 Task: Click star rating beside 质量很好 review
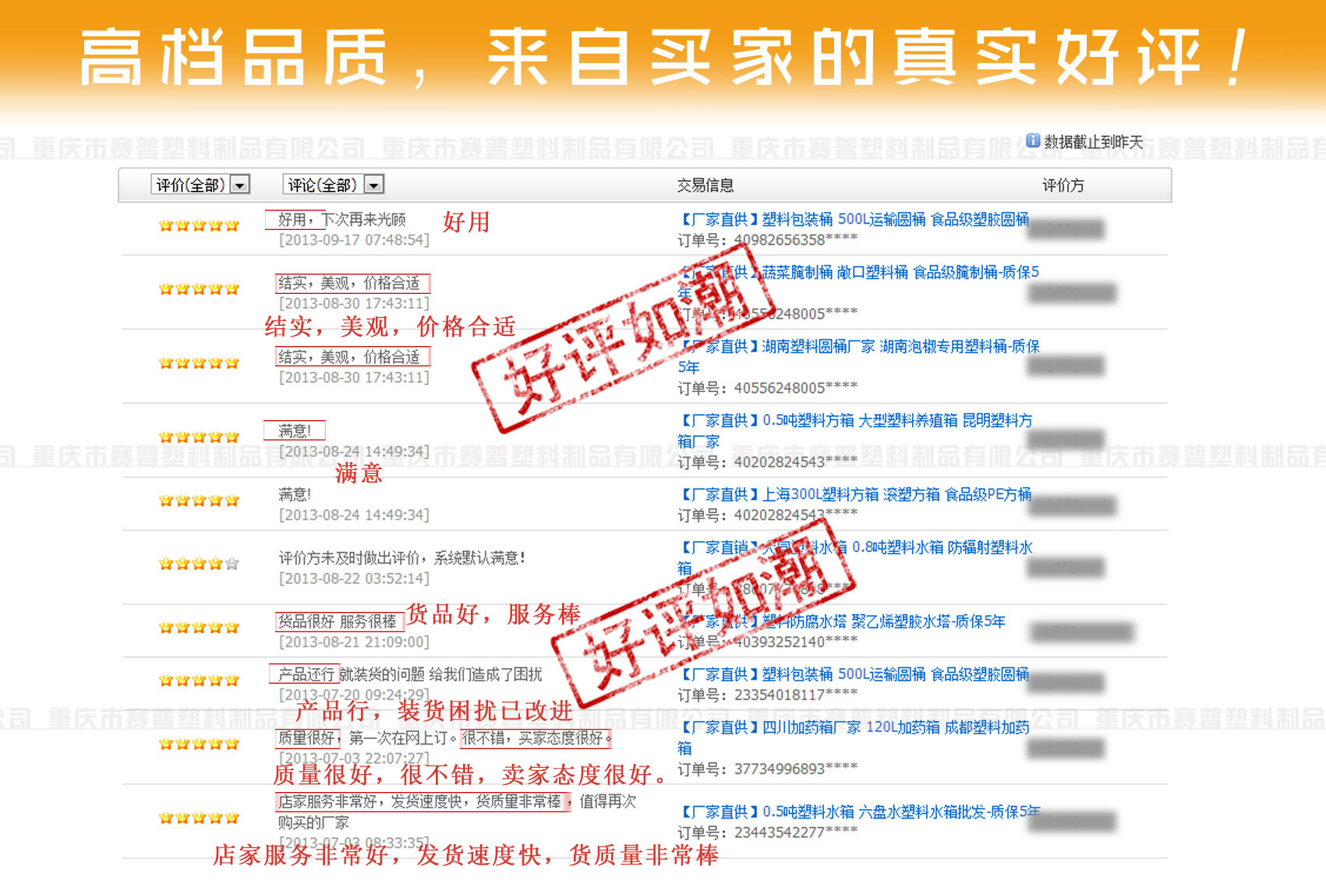tap(199, 744)
